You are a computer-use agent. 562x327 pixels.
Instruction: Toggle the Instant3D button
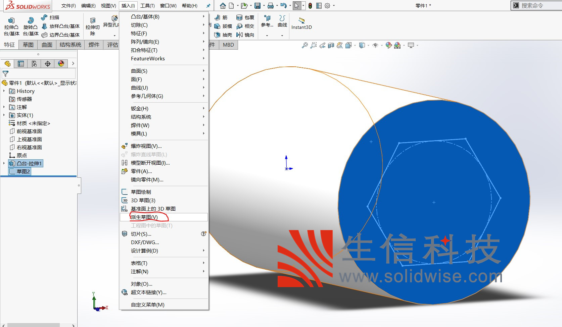tap(301, 23)
